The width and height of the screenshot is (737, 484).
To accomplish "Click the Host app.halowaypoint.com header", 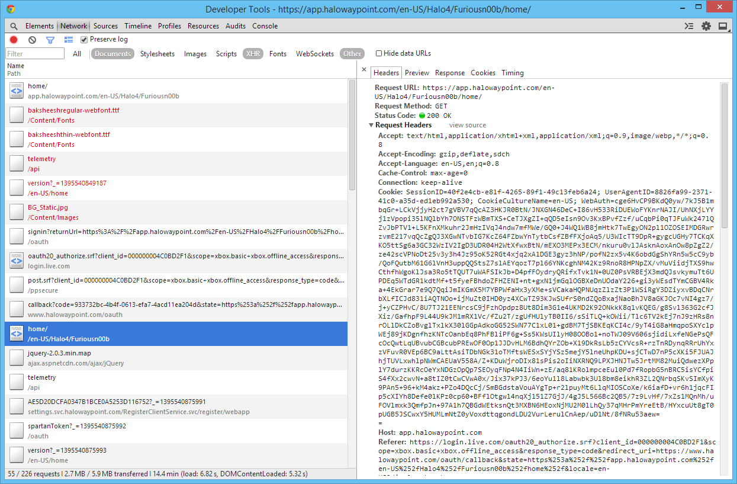I will pyautogui.click(x=430, y=432).
